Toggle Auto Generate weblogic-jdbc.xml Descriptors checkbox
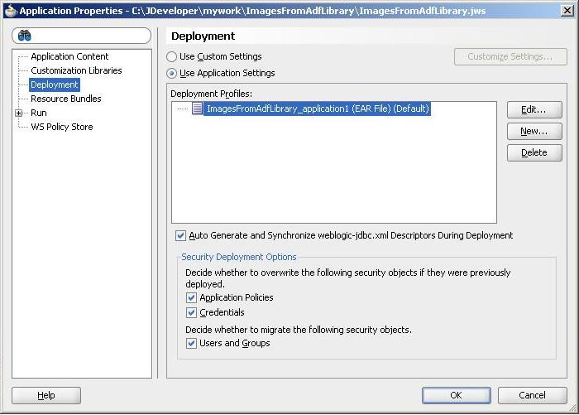The height and width of the screenshot is (415, 579). (180, 235)
